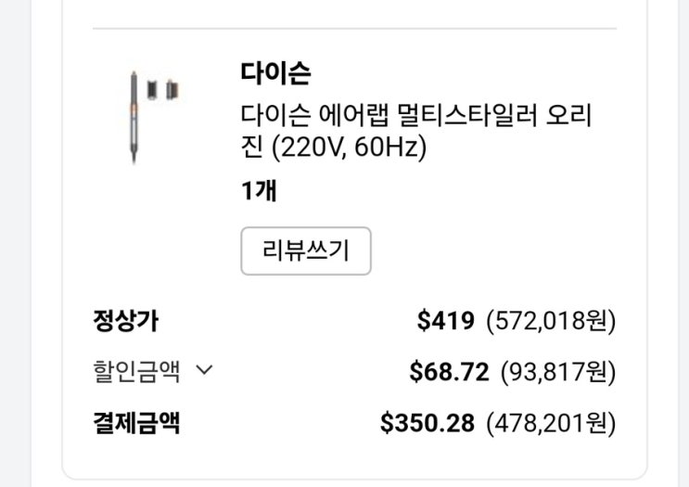Click the Dyson styler wand product image
The width and height of the screenshot is (689, 487).
[133, 118]
